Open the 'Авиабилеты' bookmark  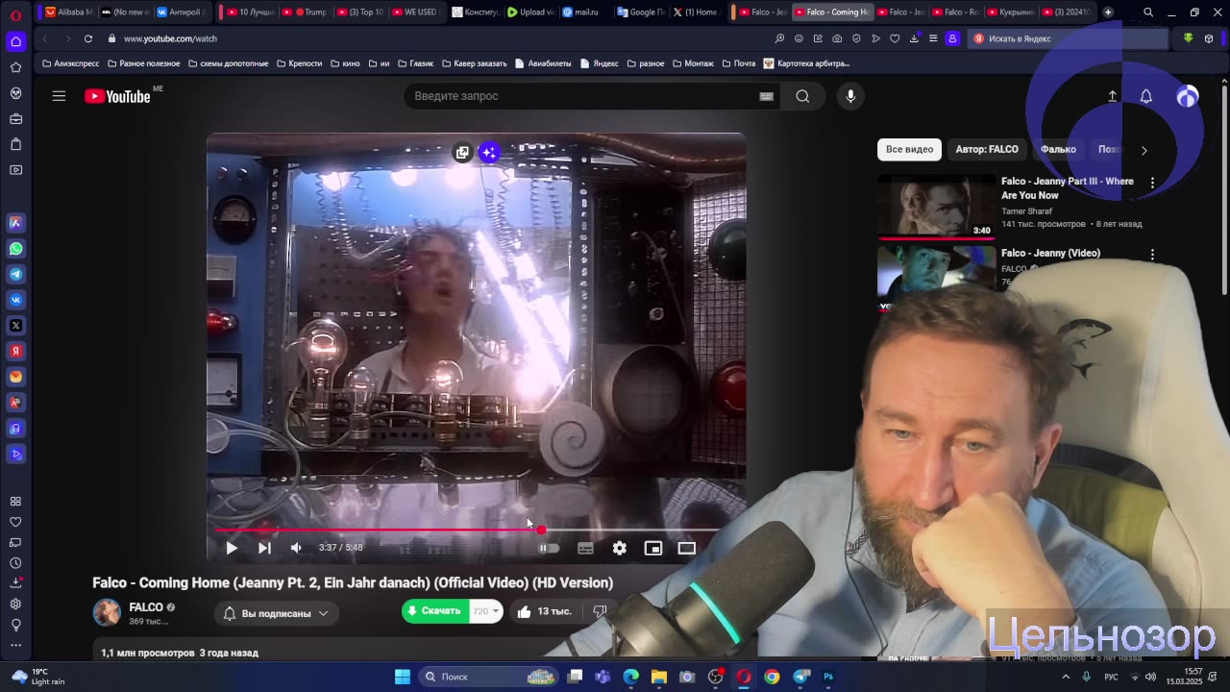543,63
